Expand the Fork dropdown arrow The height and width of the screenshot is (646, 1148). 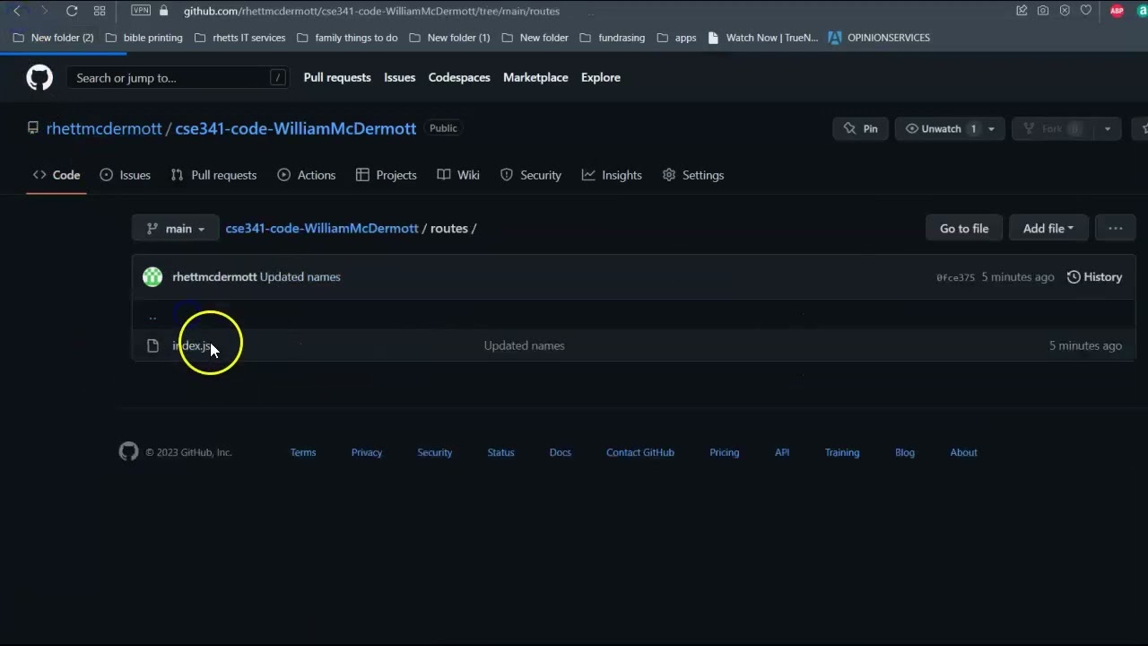pos(1108,128)
